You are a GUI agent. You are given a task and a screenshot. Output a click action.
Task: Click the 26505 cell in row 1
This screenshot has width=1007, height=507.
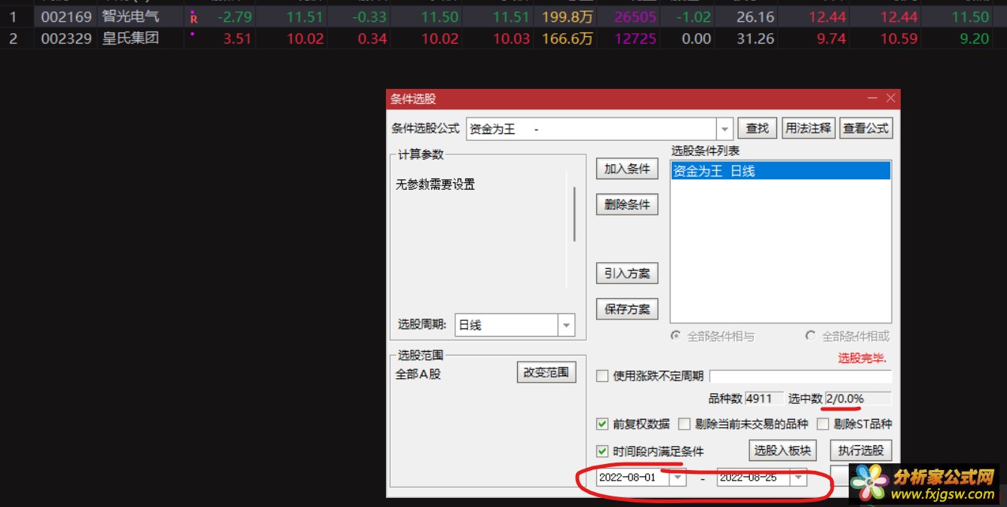[635, 17]
